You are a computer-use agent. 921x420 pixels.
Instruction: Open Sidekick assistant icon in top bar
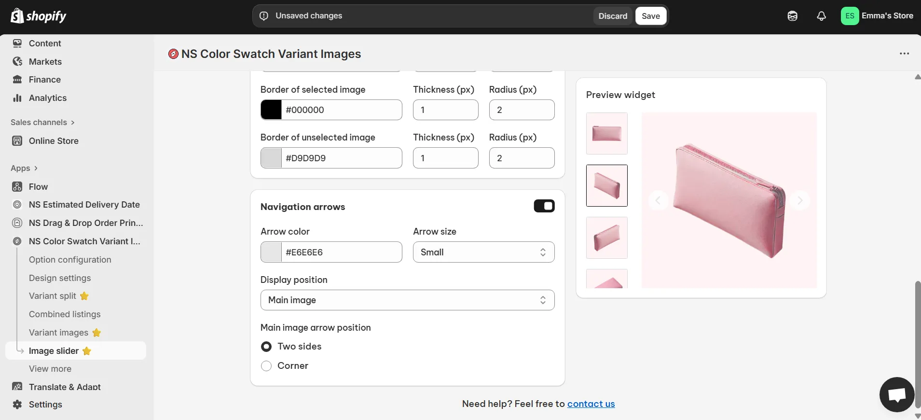792,16
